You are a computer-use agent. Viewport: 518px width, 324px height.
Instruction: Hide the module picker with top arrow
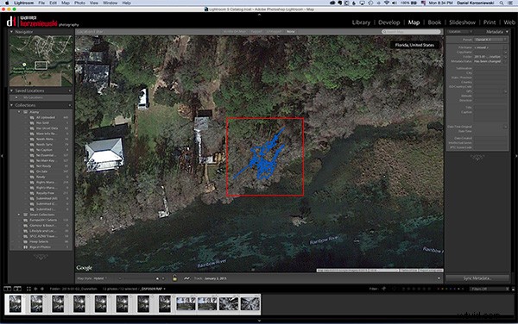coord(259,15)
